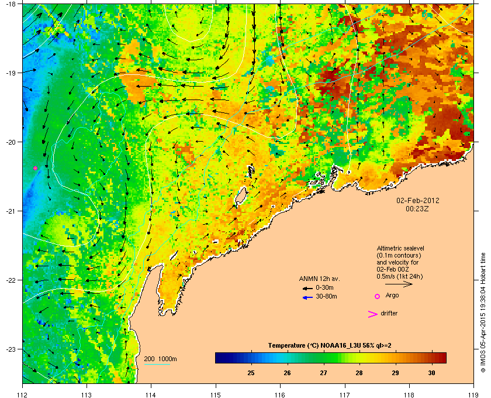Click the colorbar tick label '27'
The width and height of the screenshot is (491, 398).
click(323, 373)
